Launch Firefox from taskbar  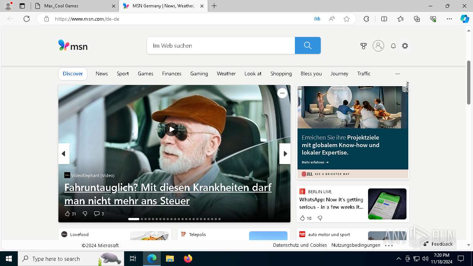[x=188, y=259]
